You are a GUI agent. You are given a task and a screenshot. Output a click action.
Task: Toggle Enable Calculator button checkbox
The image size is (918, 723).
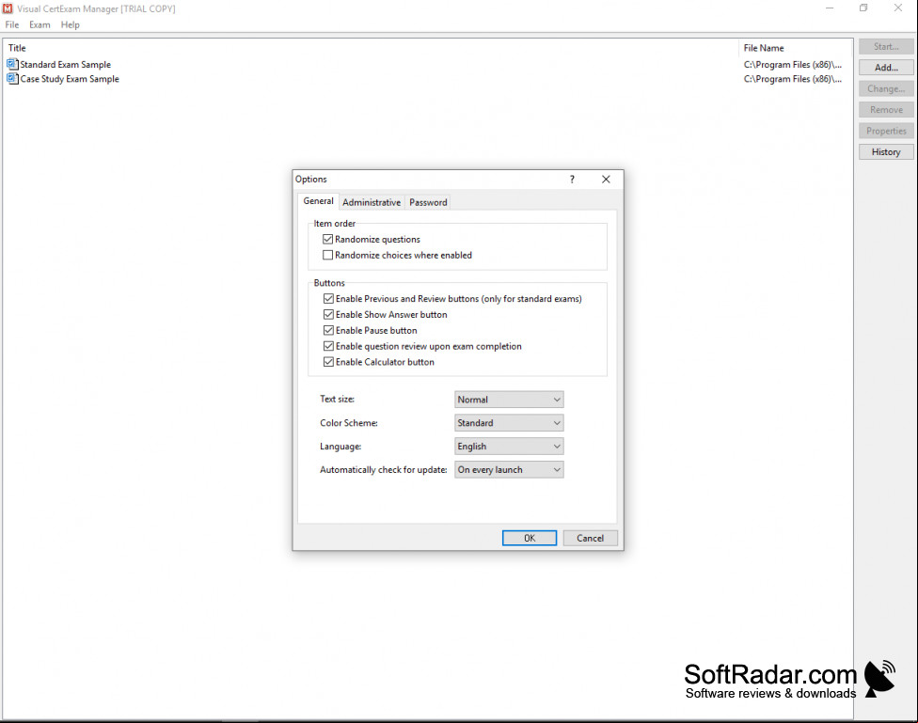(x=328, y=362)
